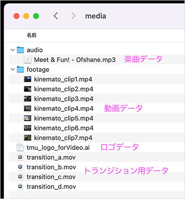
Task: Click the transition_a.mov QuickTime icon
Action: [20, 157]
